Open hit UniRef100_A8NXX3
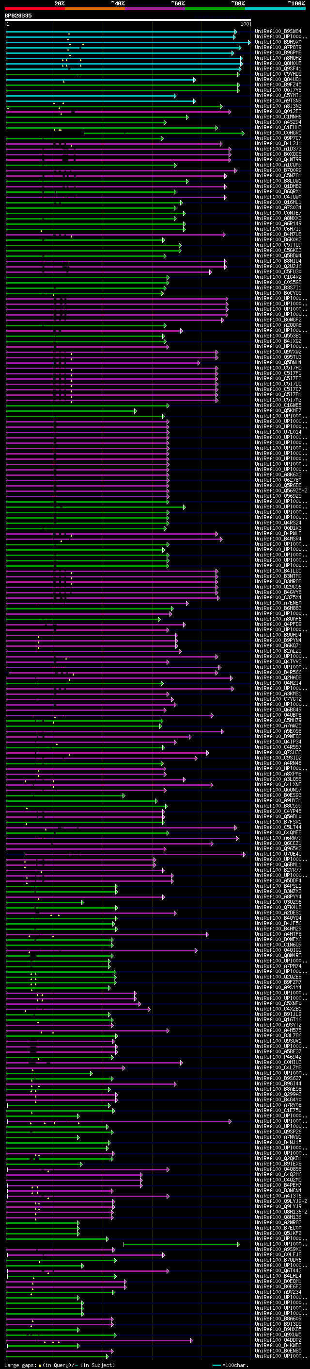The height and width of the screenshot is (1369, 310). (x=278, y=219)
